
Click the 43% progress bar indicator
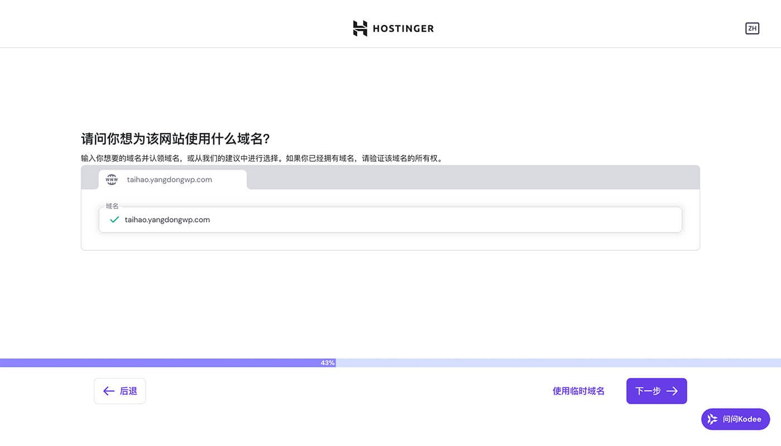(328, 362)
